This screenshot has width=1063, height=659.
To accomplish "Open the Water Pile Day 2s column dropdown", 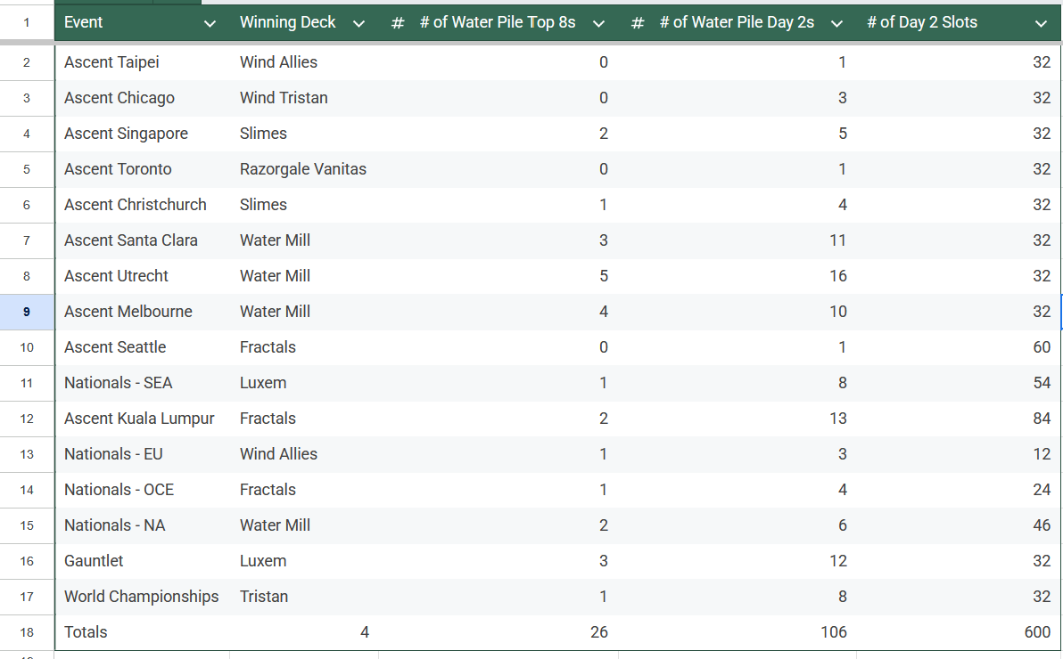I will (836, 24).
